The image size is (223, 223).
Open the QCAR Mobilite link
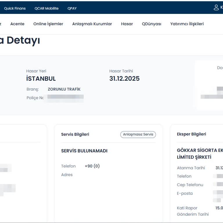(x=46, y=8)
